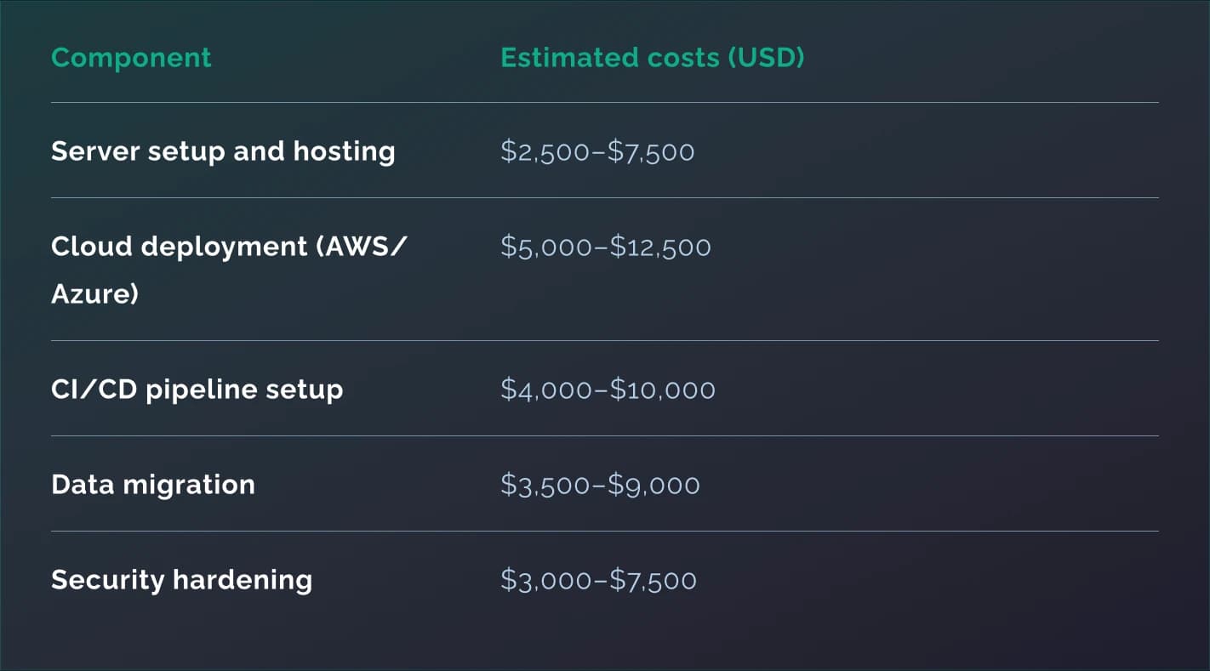Click the $3,000–$7,500 security hardening cost
Viewport: 1210px width, 671px height.
tap(598, 580)
